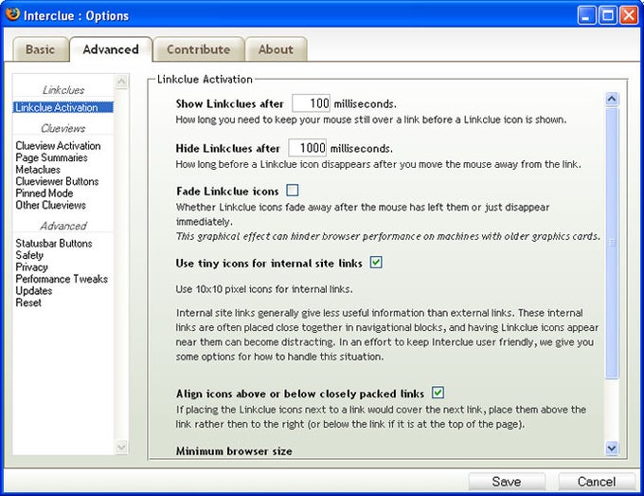Uncheck Use tiny icons for internal links
This screenshot has height=496, width=644.
(376, 263)
